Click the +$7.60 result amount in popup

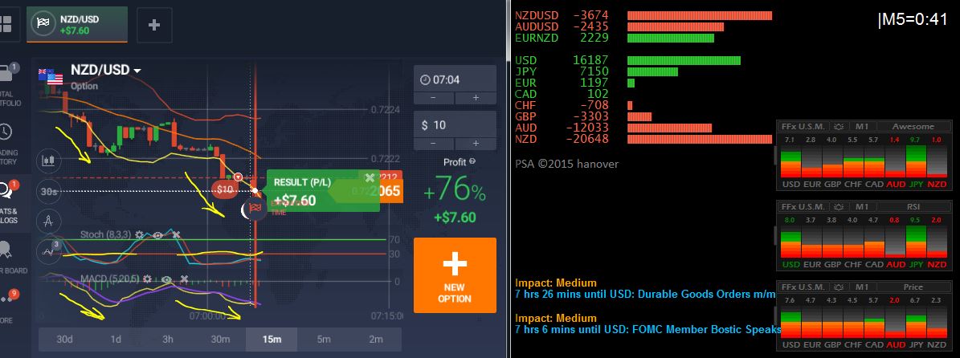click(295, 201)
